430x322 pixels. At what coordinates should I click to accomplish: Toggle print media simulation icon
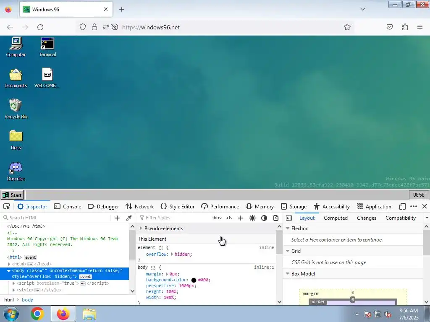276,218
